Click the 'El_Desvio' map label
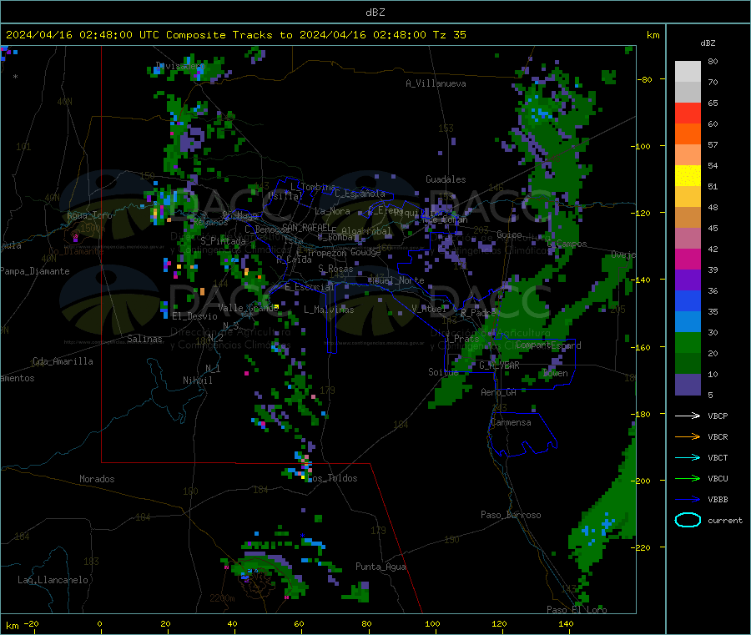The width and height of the screenshot is (751, 635). tap(195, 316)
